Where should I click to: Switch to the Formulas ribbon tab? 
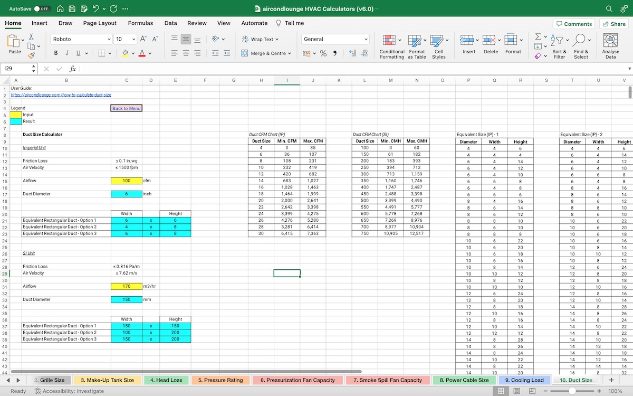click(x=140, y=23)
